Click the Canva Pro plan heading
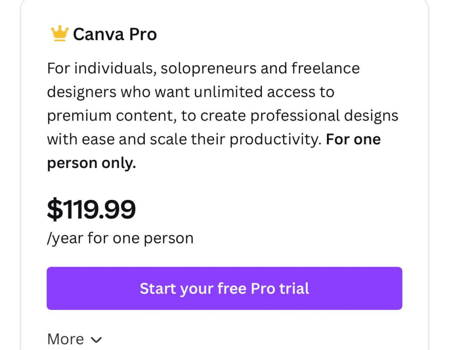 click(115, 34)
